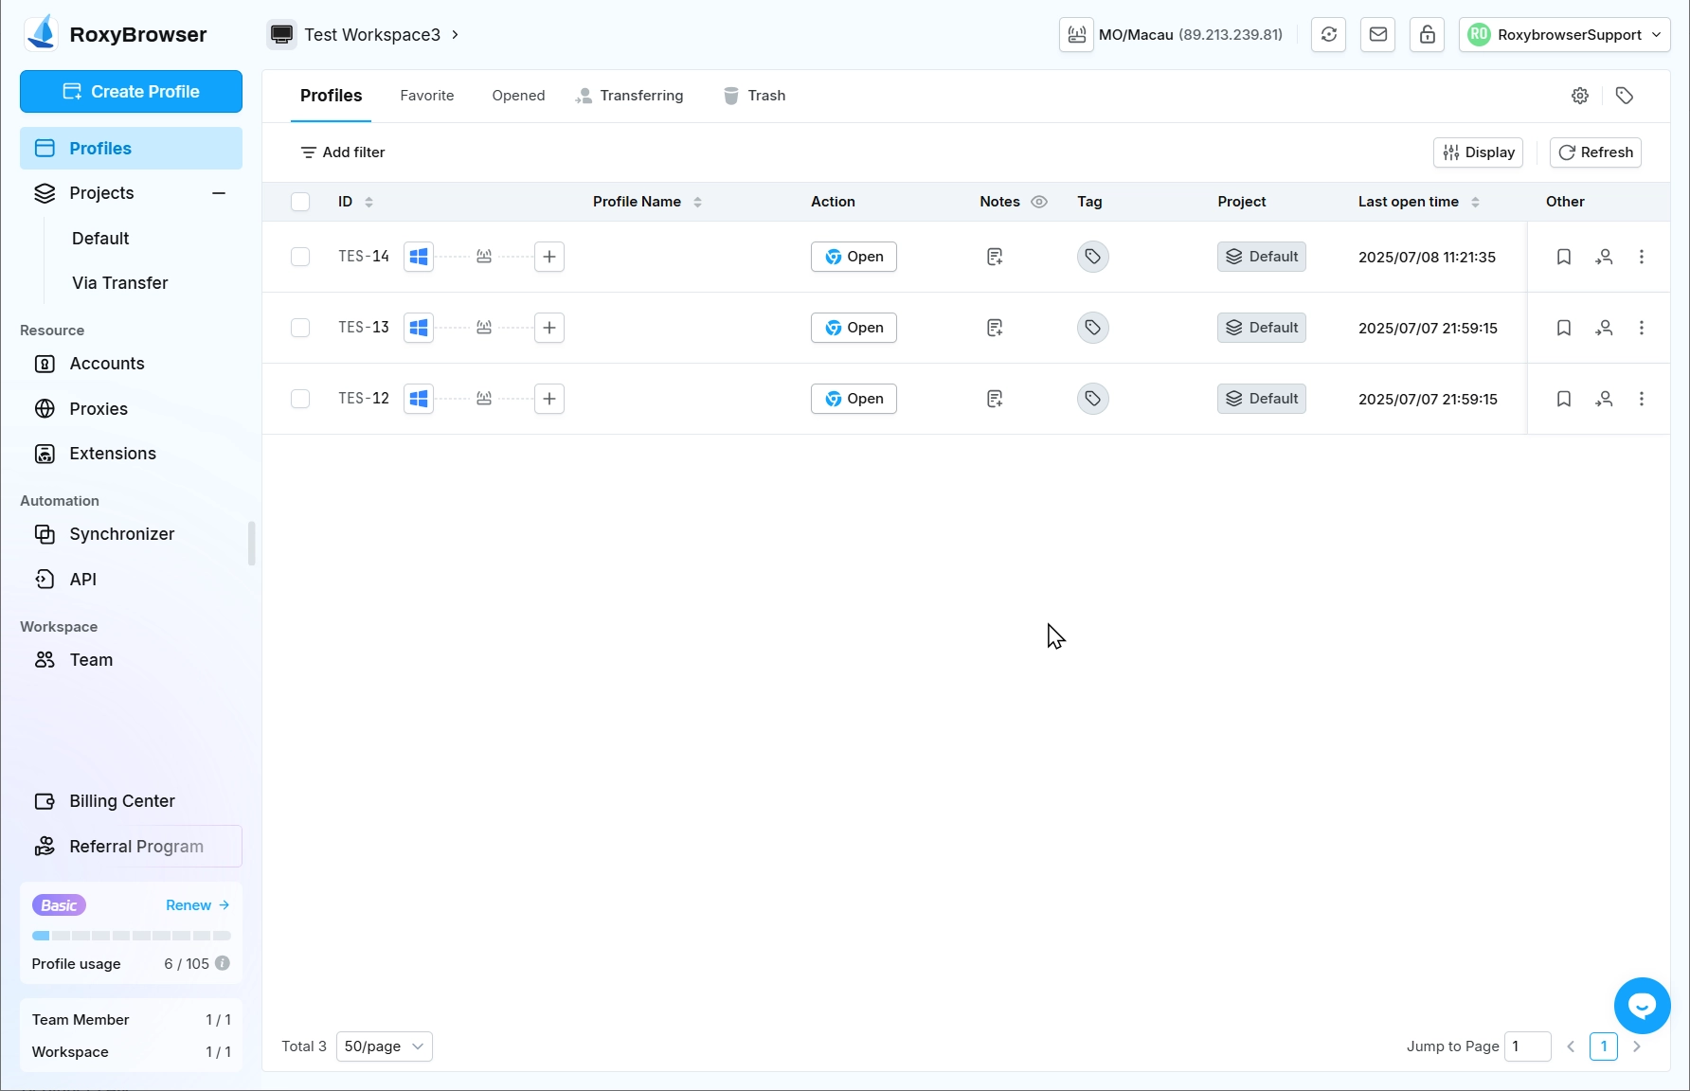Screen dimensions: 1690x1091
Task: Collapse the Projects section in sidebar
Action: pyautogui.click(x=219, y=193)
